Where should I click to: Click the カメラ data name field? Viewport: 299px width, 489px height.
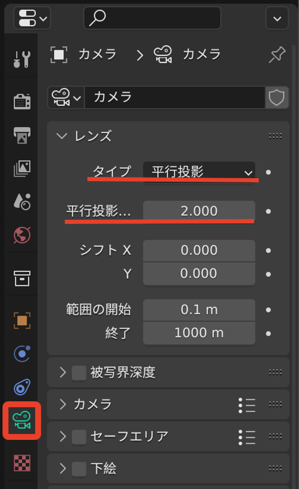pos(175,98)
